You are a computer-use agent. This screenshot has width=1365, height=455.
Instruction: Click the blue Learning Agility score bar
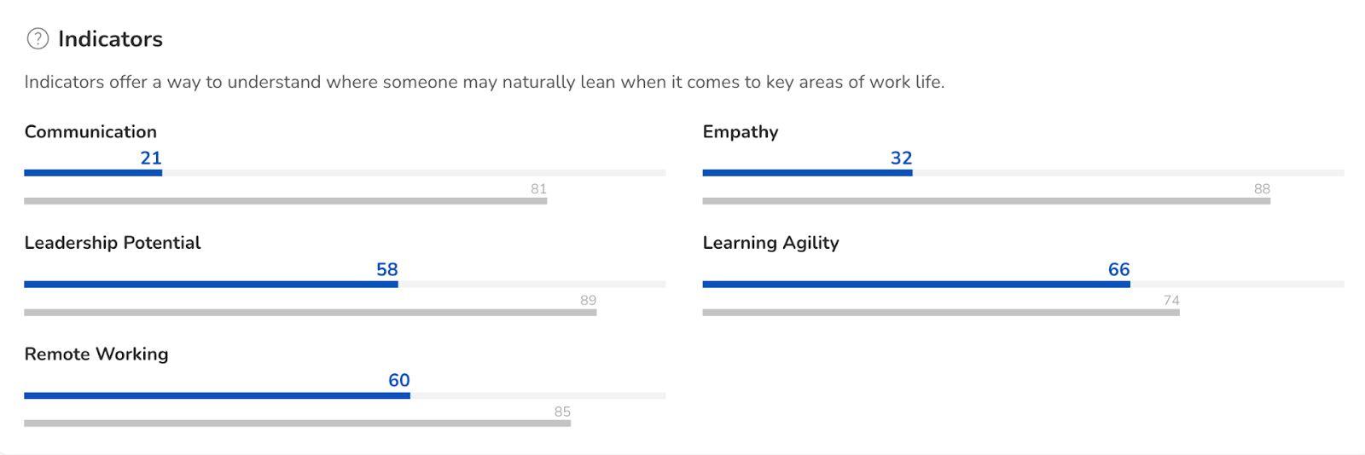coord(916,285)
